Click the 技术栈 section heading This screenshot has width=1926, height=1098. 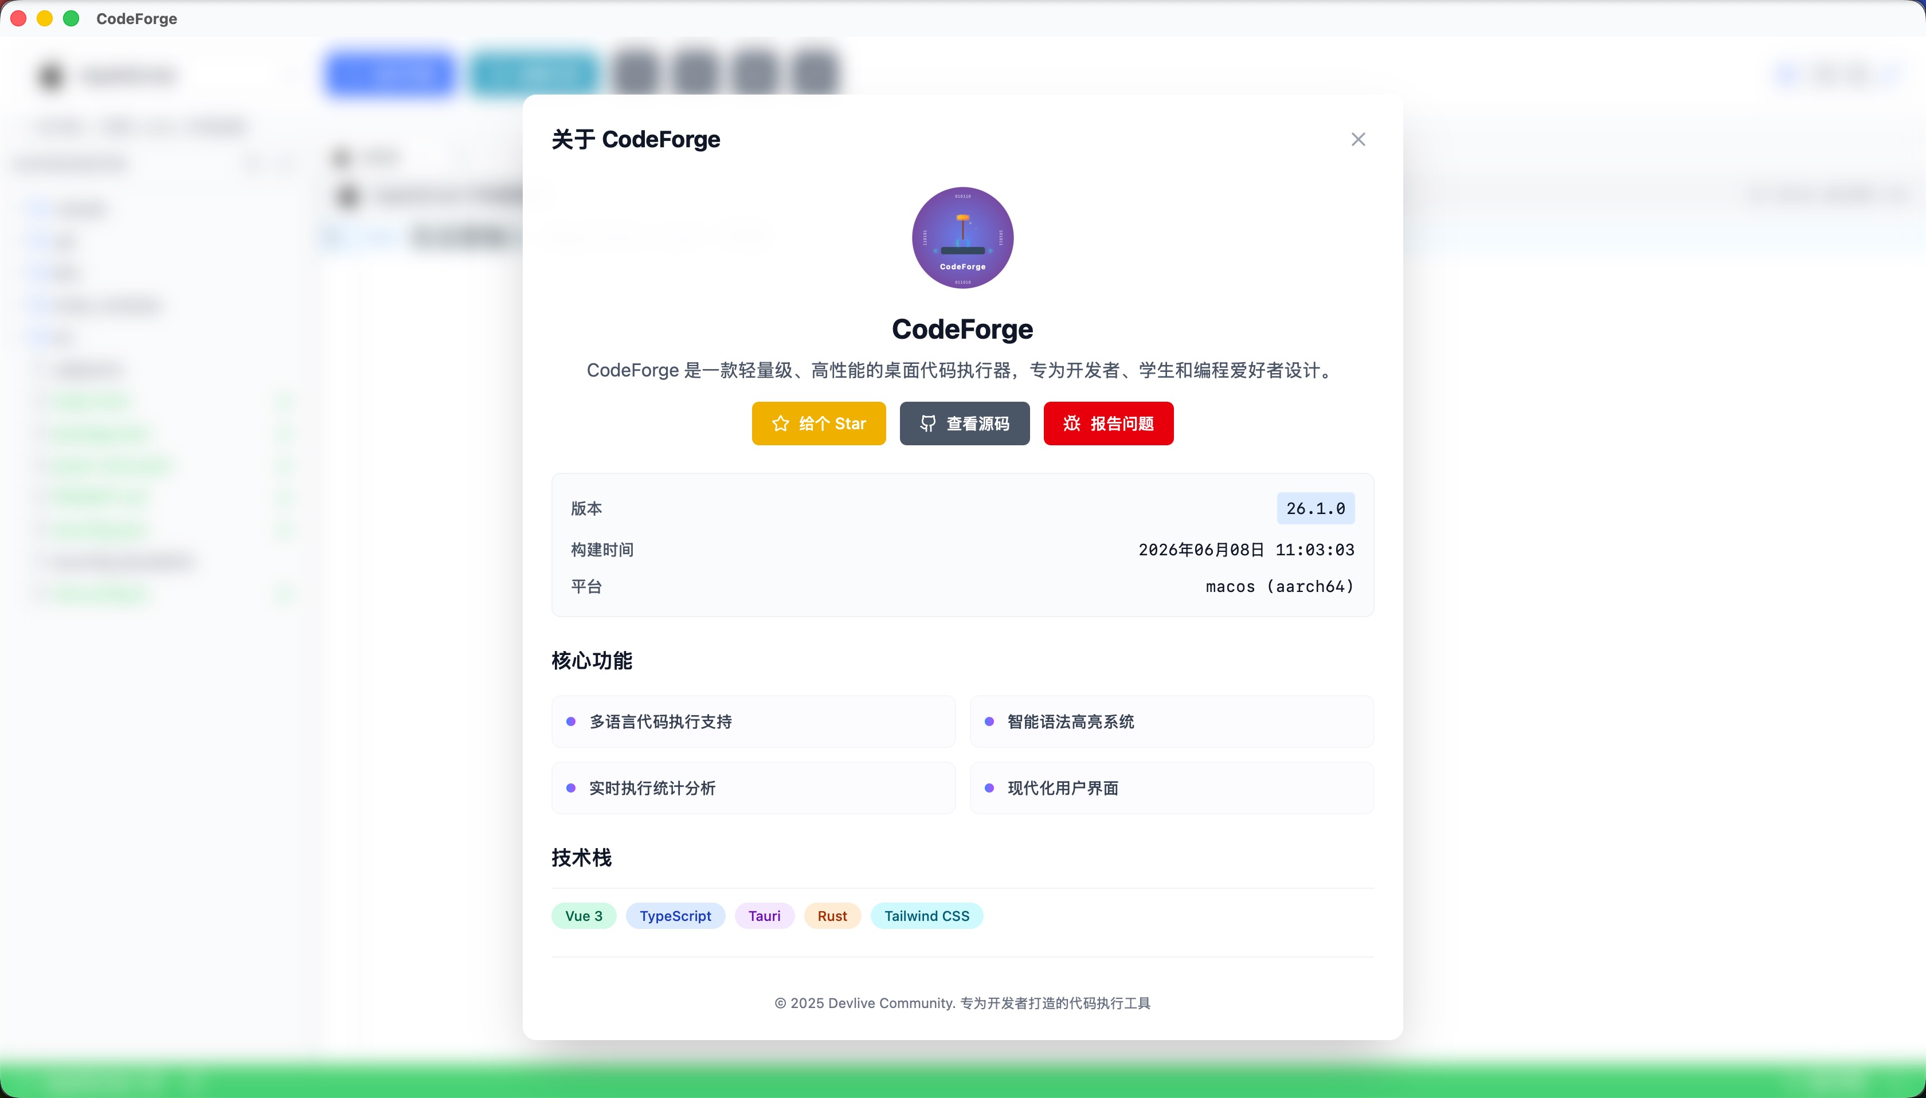click(581, 857)
